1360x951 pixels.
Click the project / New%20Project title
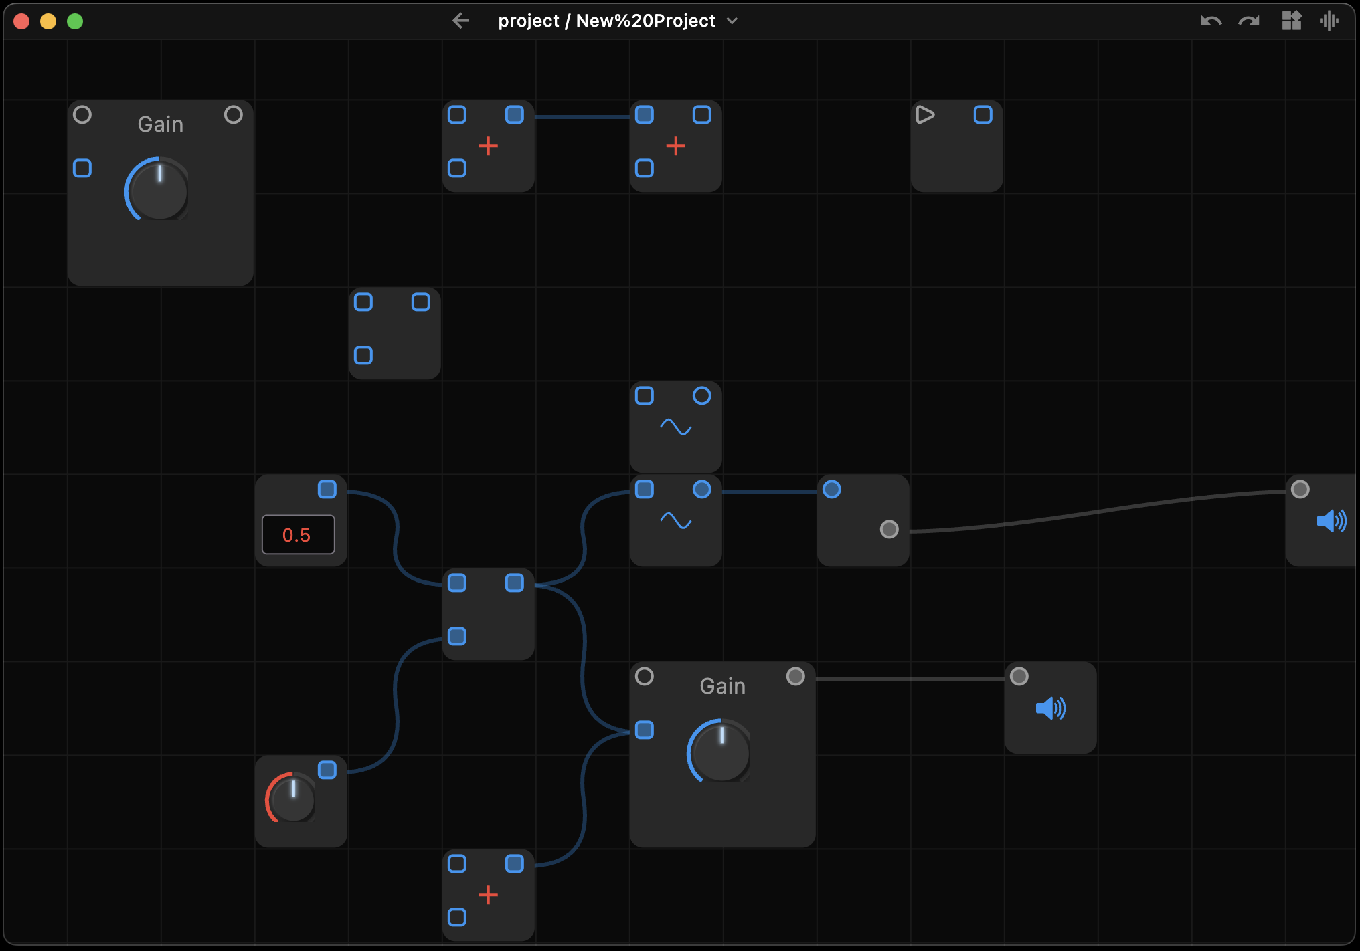606,21
